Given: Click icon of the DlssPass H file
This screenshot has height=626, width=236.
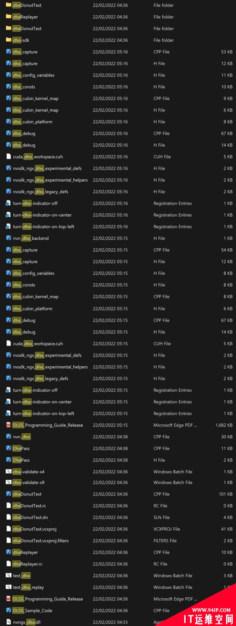Looking at the screenshot, I should point(9,460).
